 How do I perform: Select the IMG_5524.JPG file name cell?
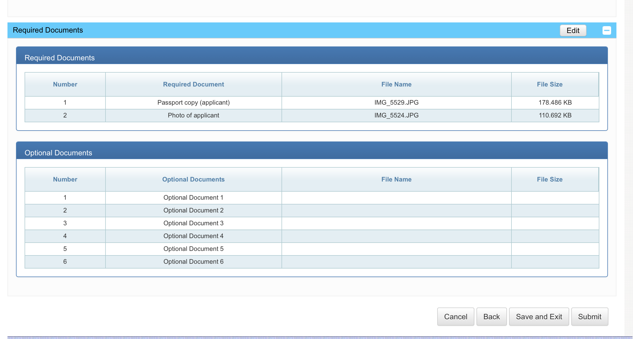[x=396, y=115]
